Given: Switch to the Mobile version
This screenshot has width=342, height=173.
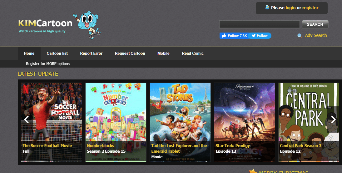Looking at the screenshot, I should 163,53.
